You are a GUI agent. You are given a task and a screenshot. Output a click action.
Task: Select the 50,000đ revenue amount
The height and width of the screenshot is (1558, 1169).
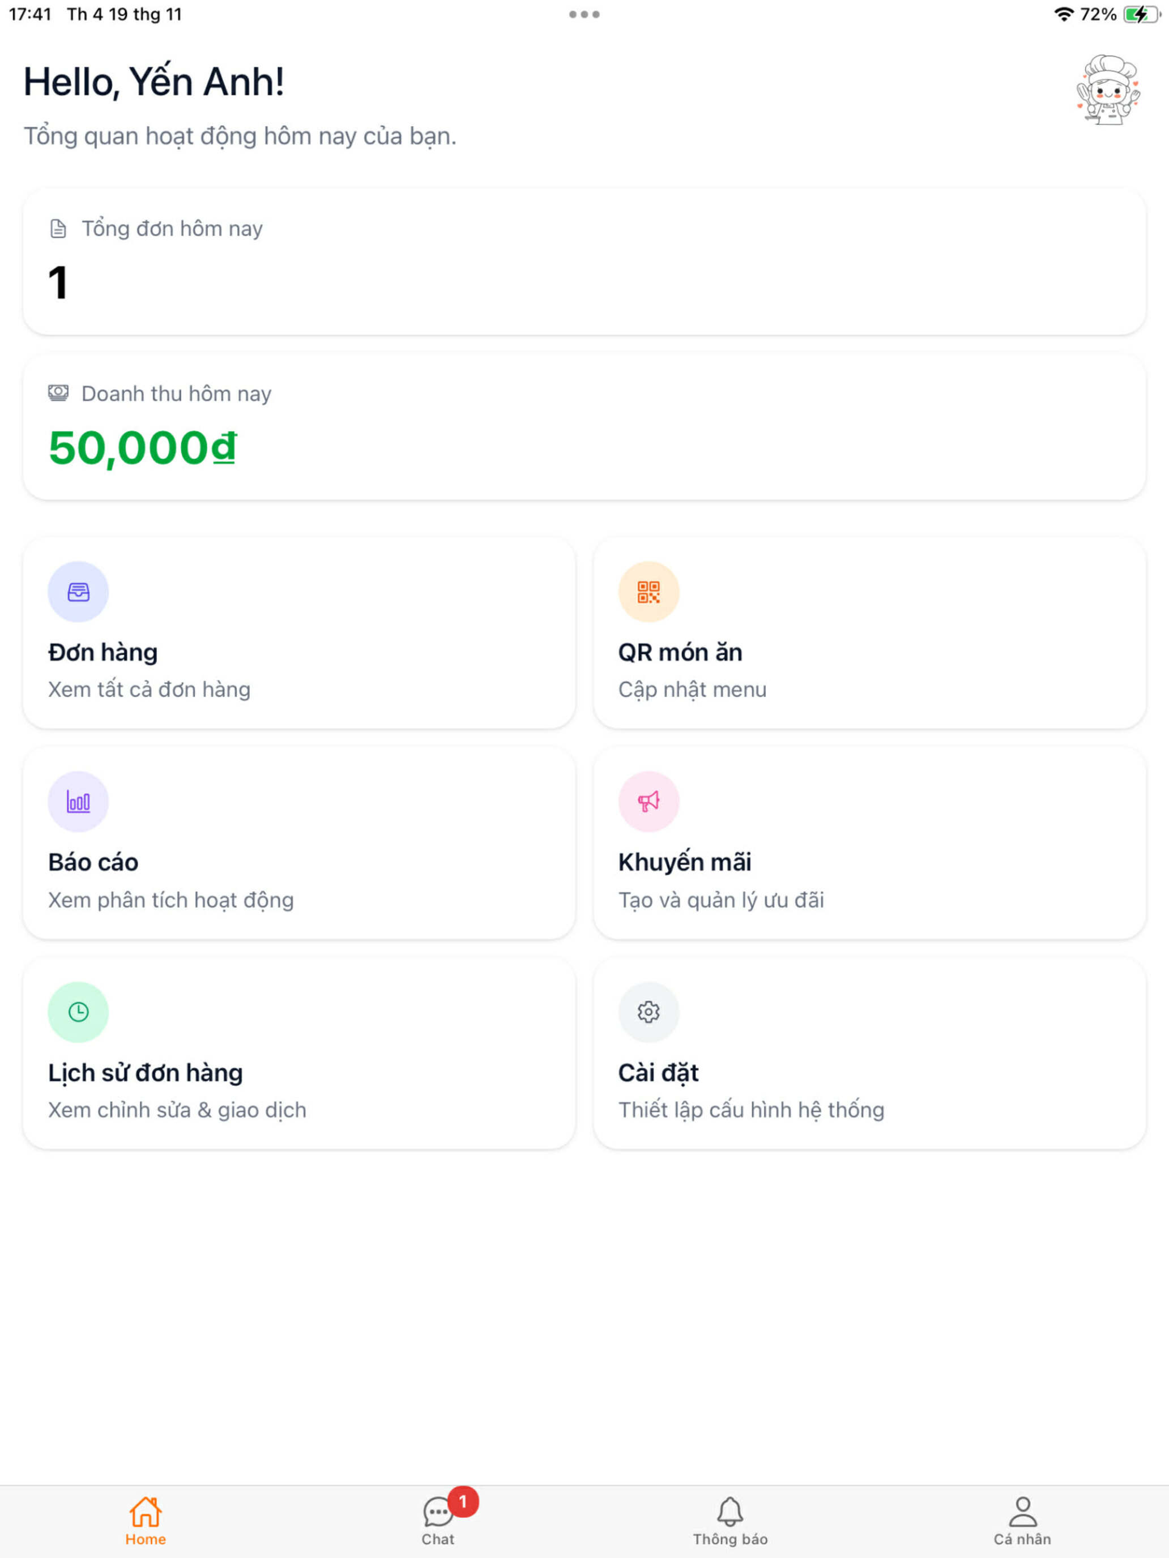[142, 448]
